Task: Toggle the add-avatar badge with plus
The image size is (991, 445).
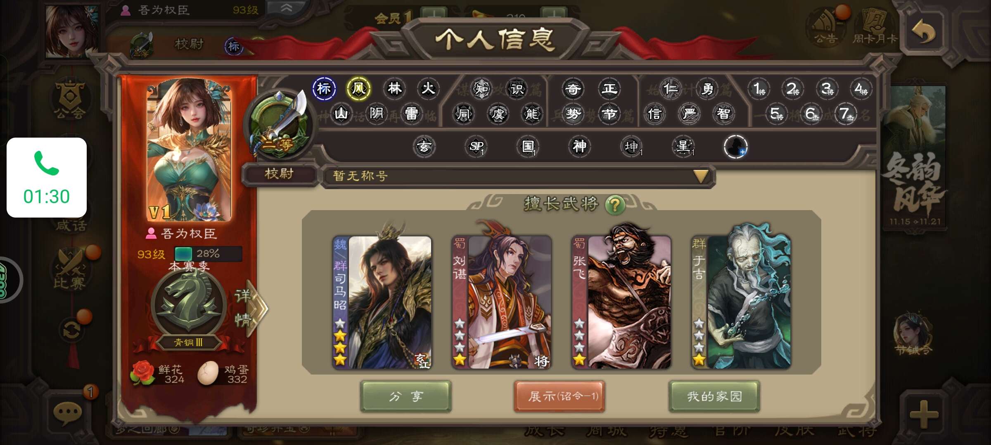Action: (x=735, y=147)
